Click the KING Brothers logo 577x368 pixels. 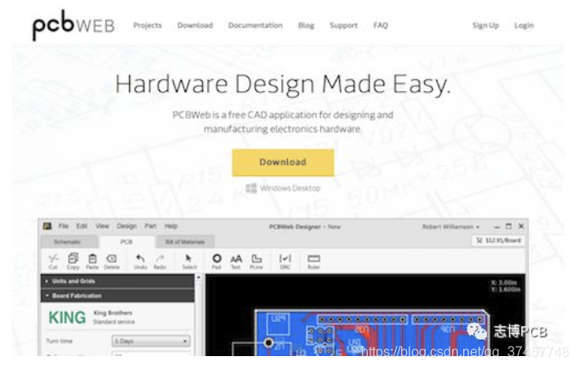coord(67,317)
